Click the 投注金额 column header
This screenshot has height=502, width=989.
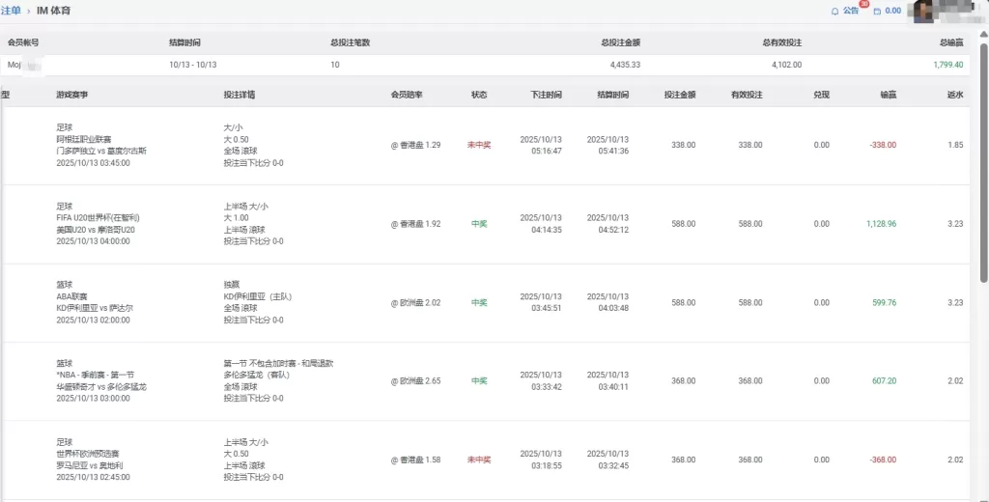pyautogui.click(x=679, y=95)
